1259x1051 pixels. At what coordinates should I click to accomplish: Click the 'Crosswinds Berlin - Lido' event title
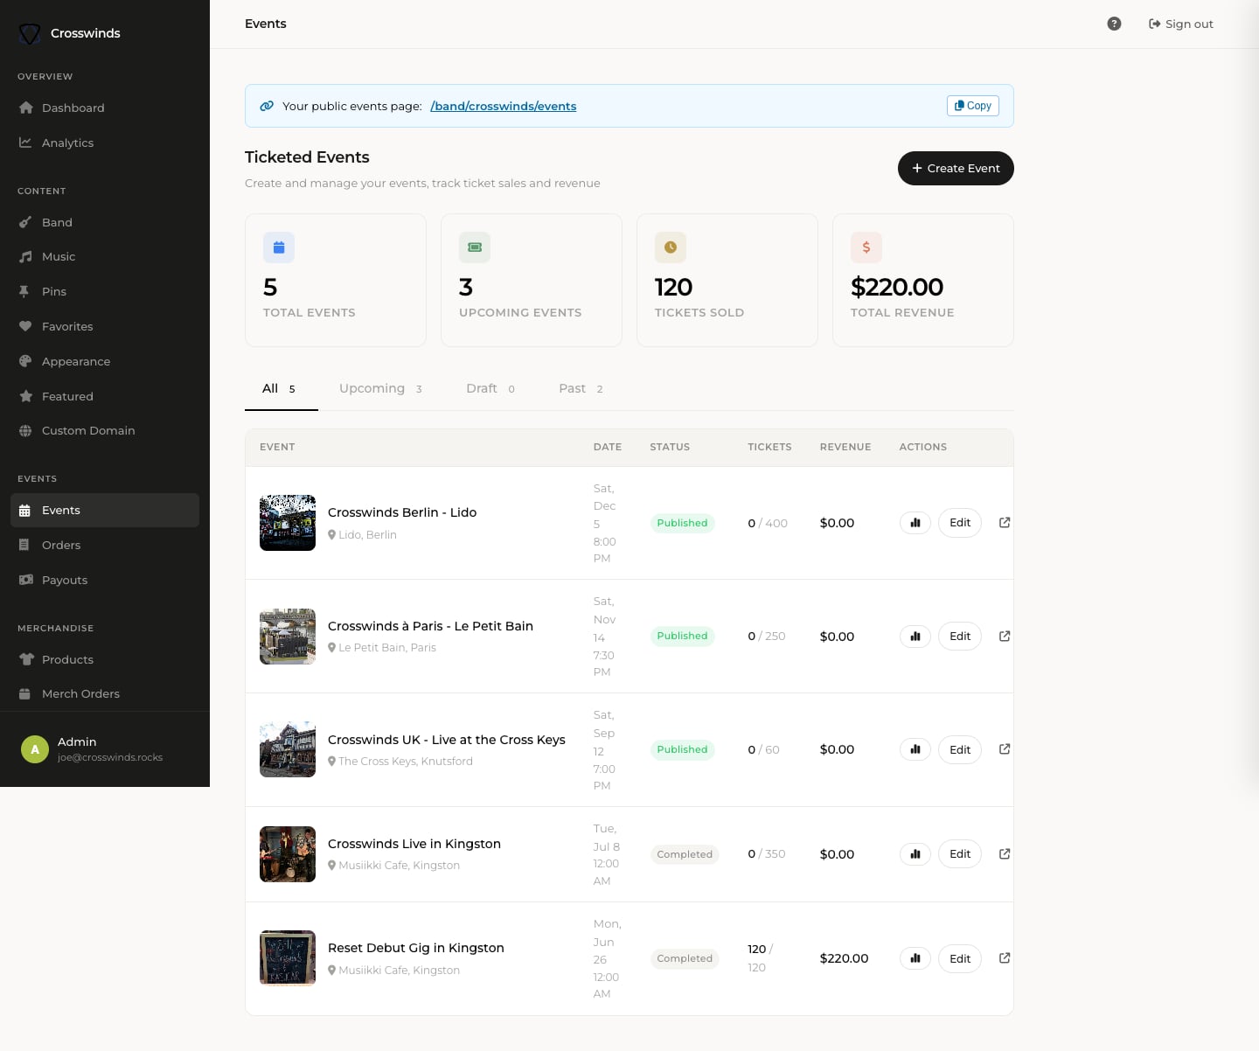click(x=402, y=512)
